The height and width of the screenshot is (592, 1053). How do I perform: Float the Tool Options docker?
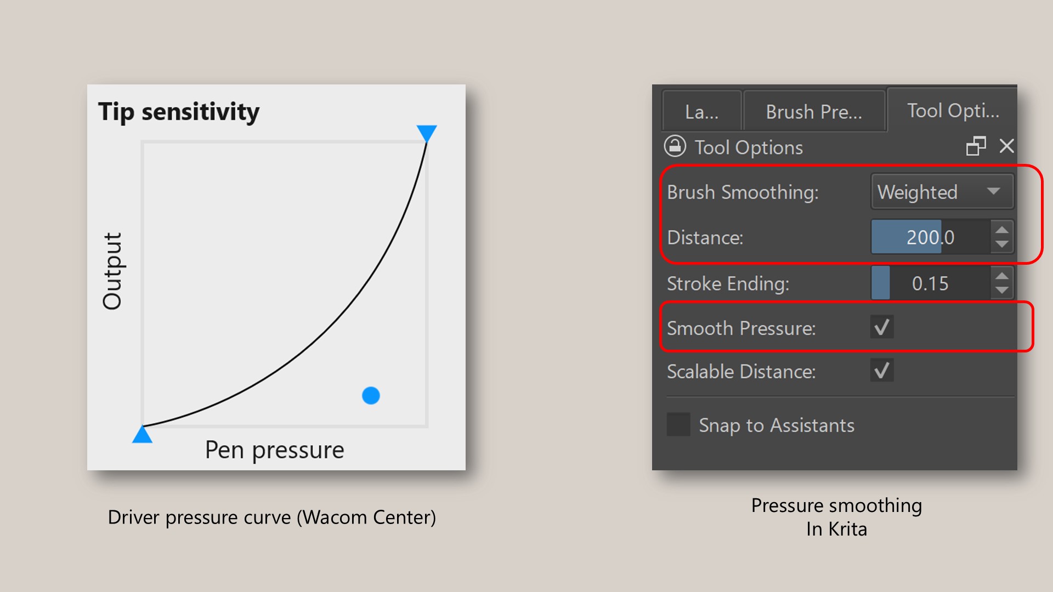coord(976,146)
